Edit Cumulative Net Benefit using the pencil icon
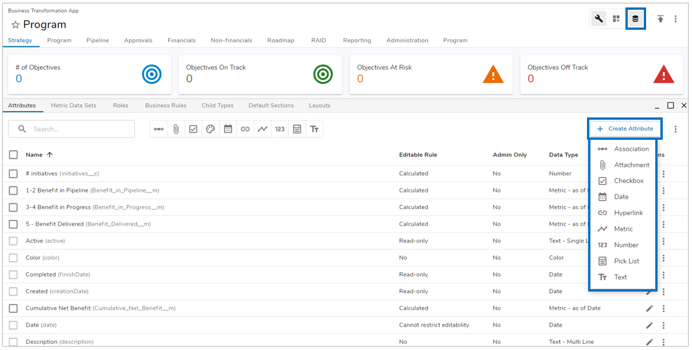 coord(649,308)
